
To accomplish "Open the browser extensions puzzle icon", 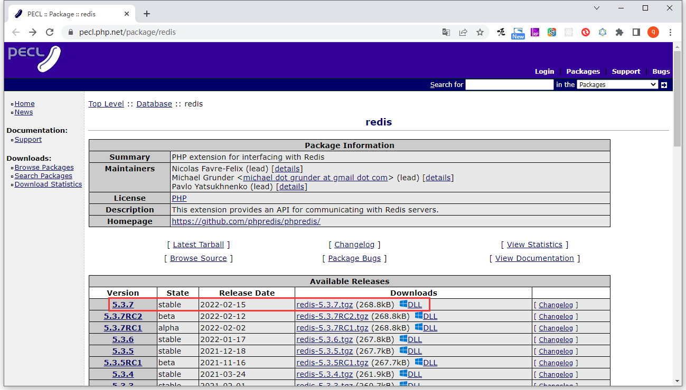I will coord(619,32).
